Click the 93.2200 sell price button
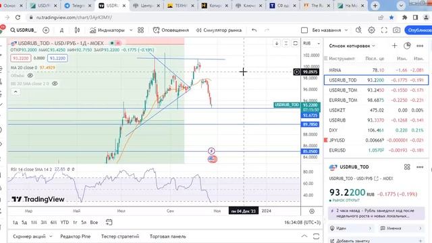Image resolution: width=432 pixels, height=243 pixels. (21, 58)
